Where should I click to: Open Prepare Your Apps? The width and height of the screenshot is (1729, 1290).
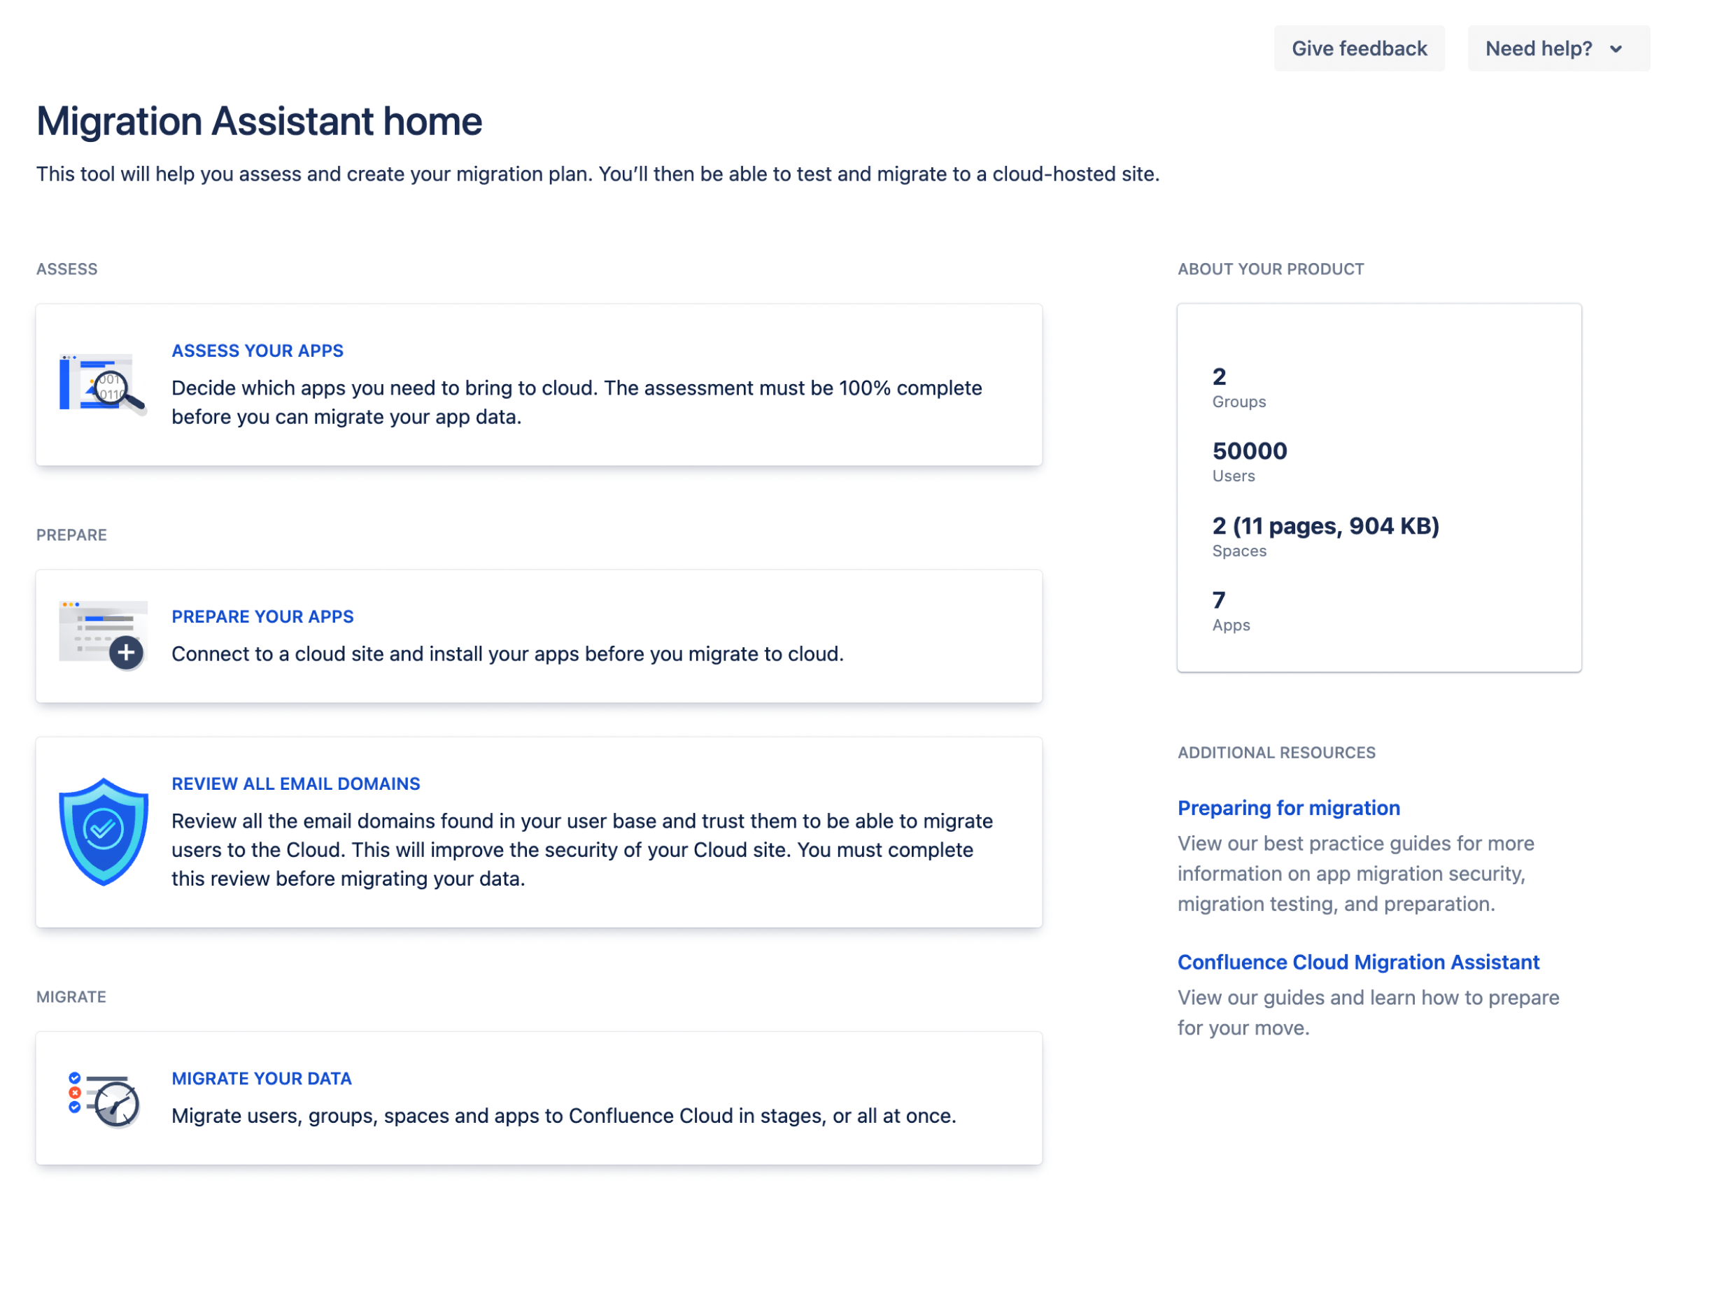click(x=262, y=616)
